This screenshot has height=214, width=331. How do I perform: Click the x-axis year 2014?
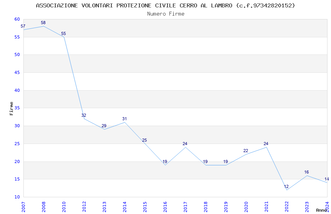click(x=125, y=207)
